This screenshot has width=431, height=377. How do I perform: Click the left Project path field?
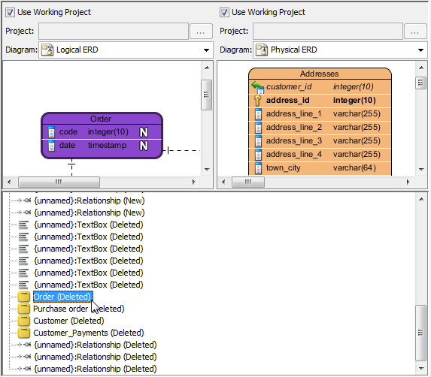point(114,31)
